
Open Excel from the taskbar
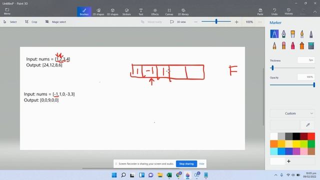tap(169, 175)
